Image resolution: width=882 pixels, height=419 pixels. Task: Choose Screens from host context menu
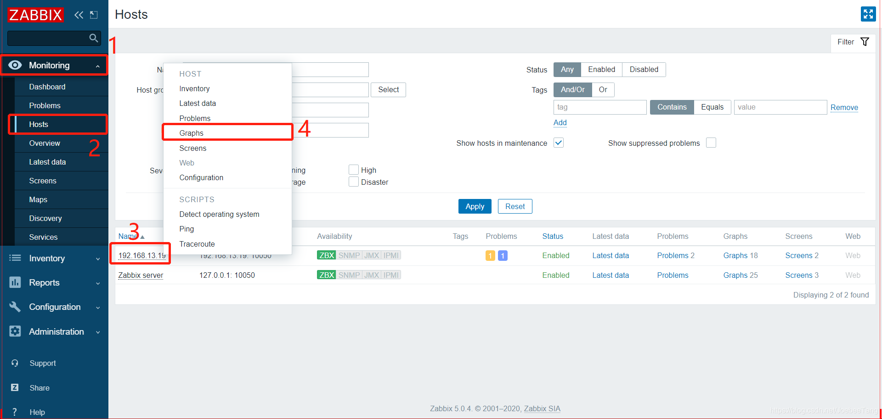(227, 148)
